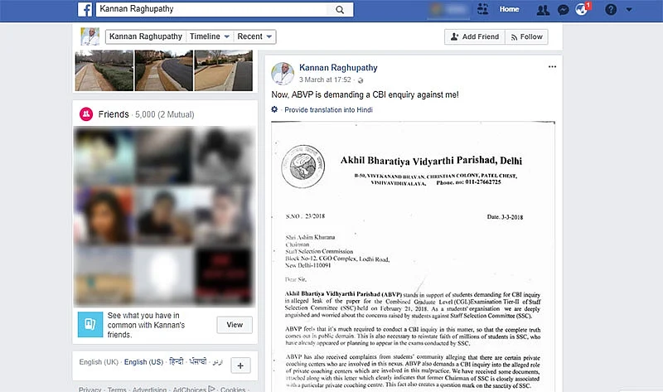The image size is (663, 392).
Task: Open the first sidewalk photo thumbnail
Action: click(x=104, y=70)
